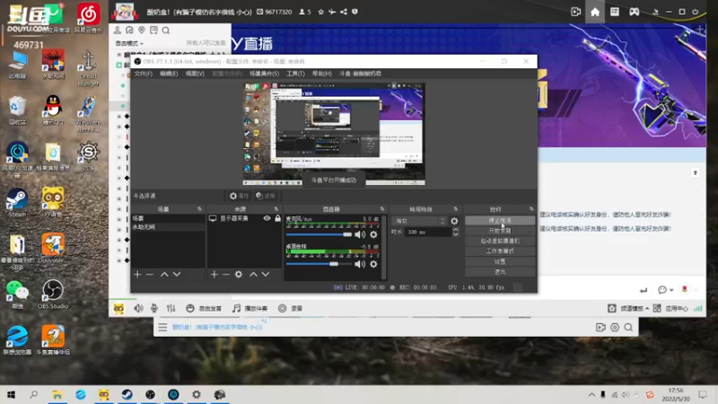Move the source down in the list
Image resolution: width=718 pixels, height=404 pixels.
point(266,275)
